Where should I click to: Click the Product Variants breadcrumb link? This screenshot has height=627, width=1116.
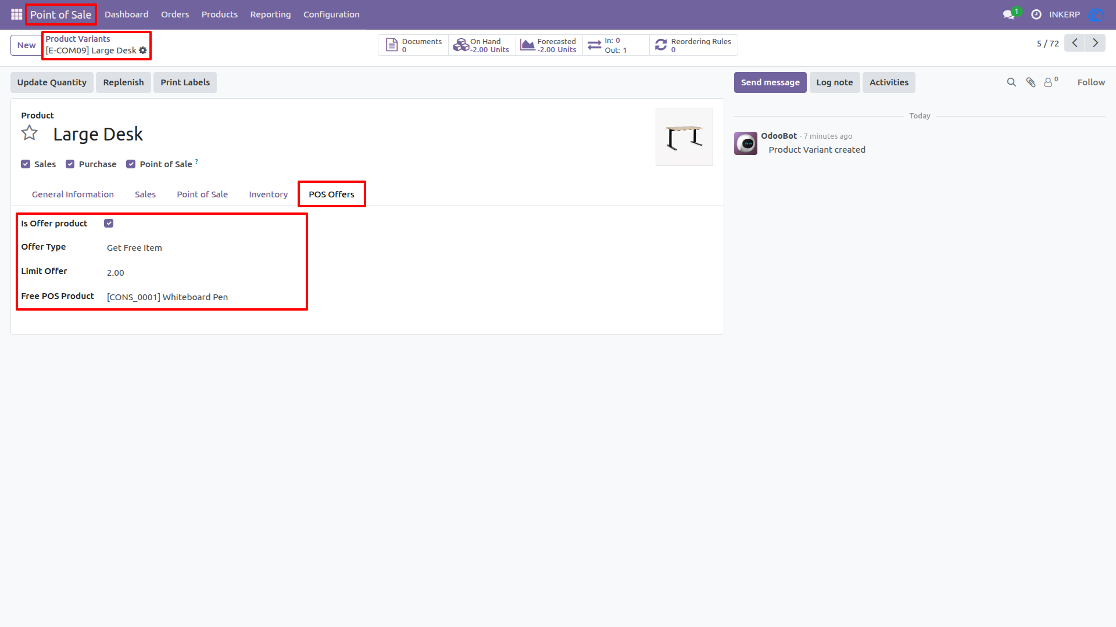pos(78,39)
